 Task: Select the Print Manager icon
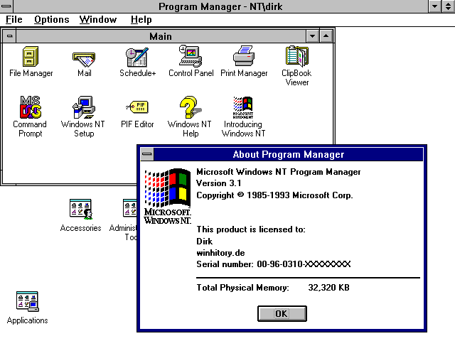coord(244,55)
